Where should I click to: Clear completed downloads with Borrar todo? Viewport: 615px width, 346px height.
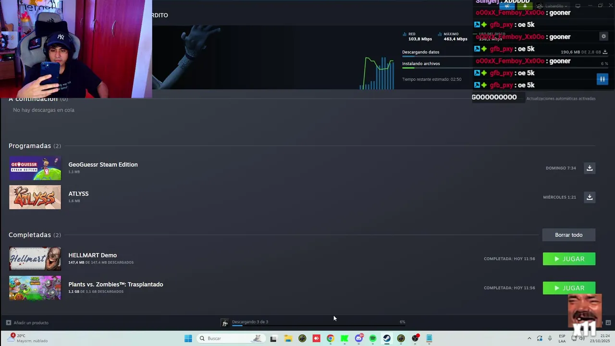(569, 235)
